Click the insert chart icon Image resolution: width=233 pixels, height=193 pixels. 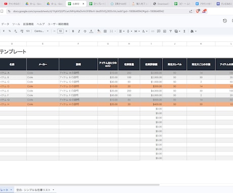click(x=165, y=31)
